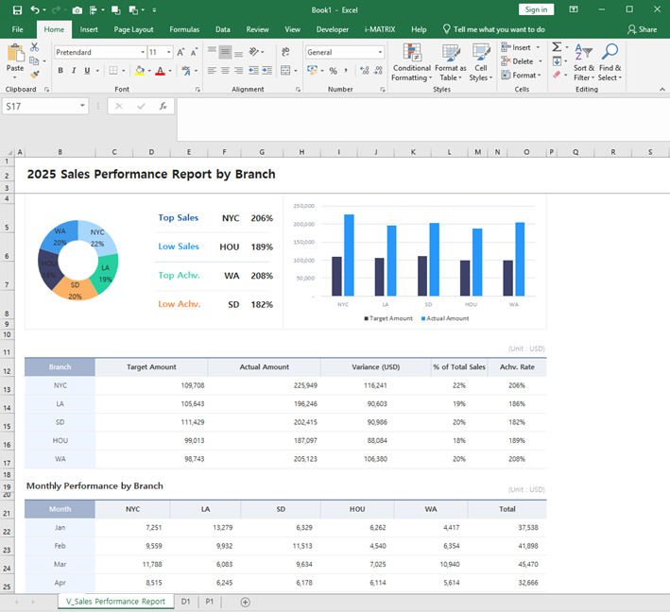Click the Paste clipboard icon
This screenshot has height=612, width=670.
pos(15,53)
